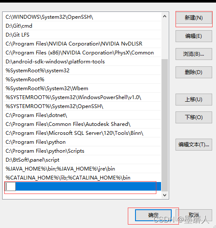Open the 浏览(B)... browse button
Screen dimensions: 216x228
click(194, 54)
